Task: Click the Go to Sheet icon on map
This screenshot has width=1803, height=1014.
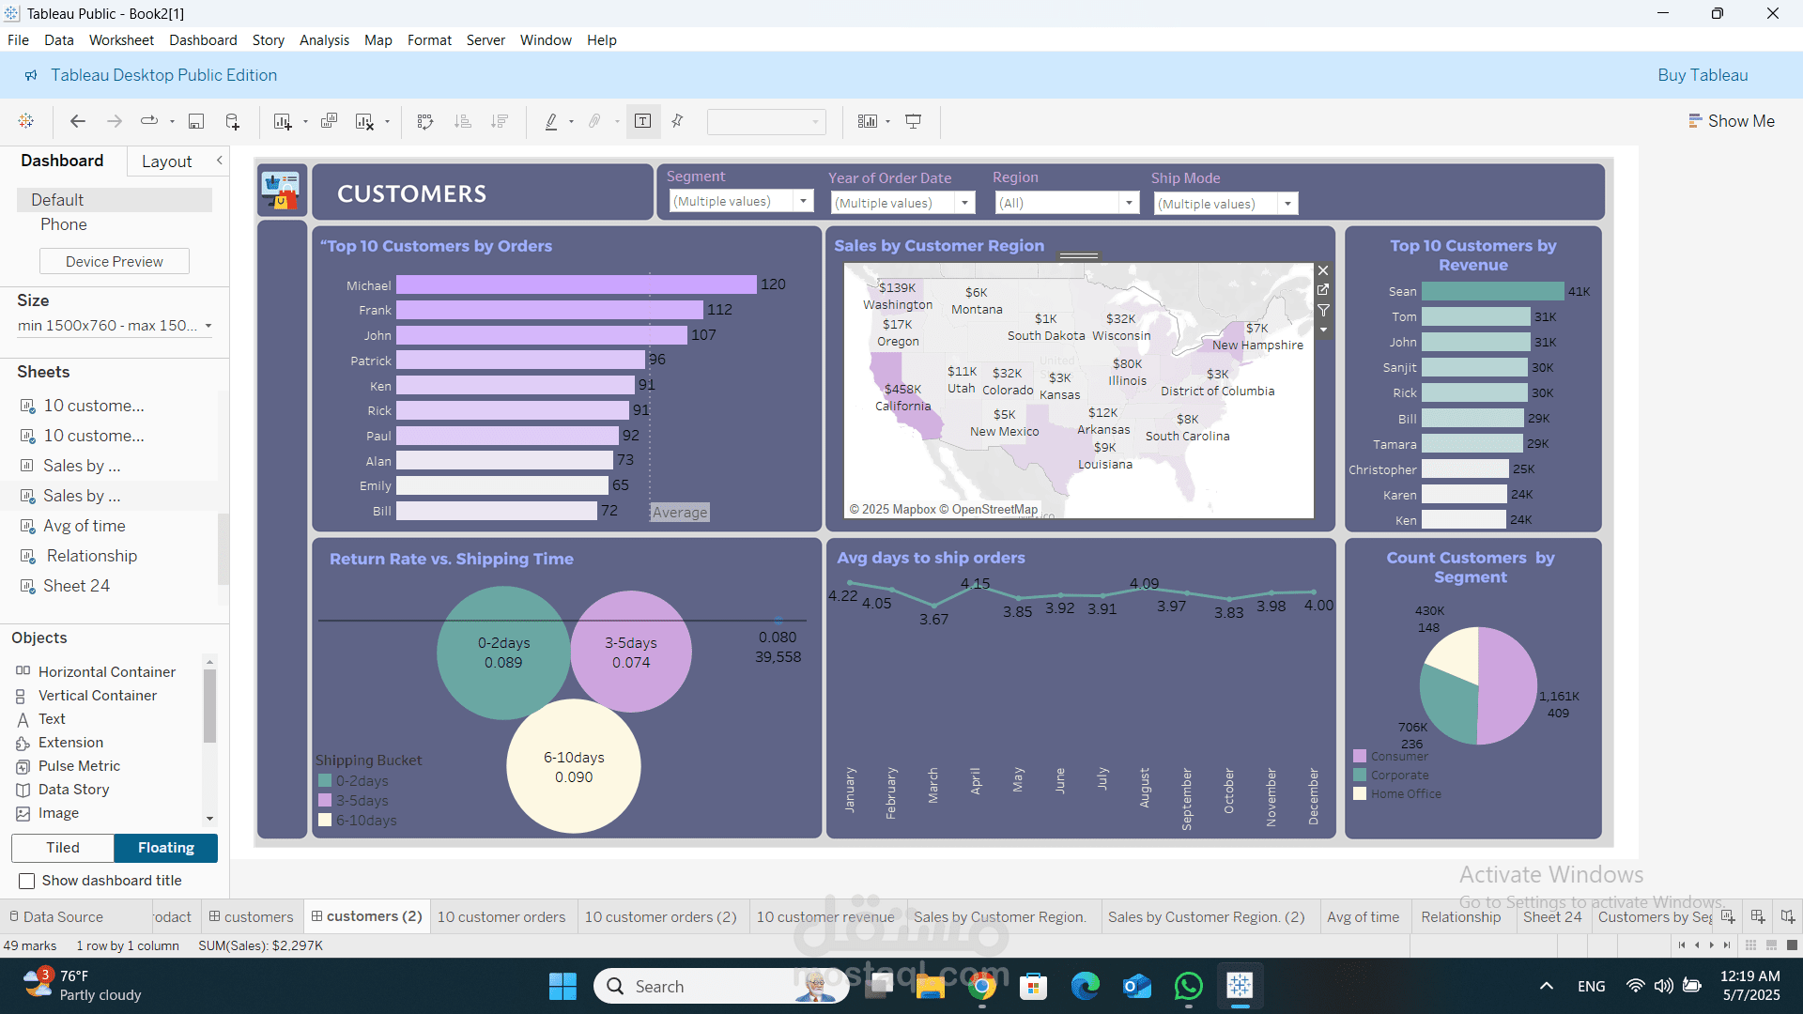Action: coord(1323,290)
